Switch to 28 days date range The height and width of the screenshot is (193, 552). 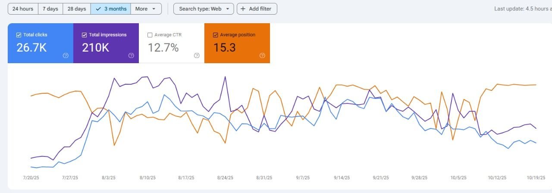click(77, 9)
